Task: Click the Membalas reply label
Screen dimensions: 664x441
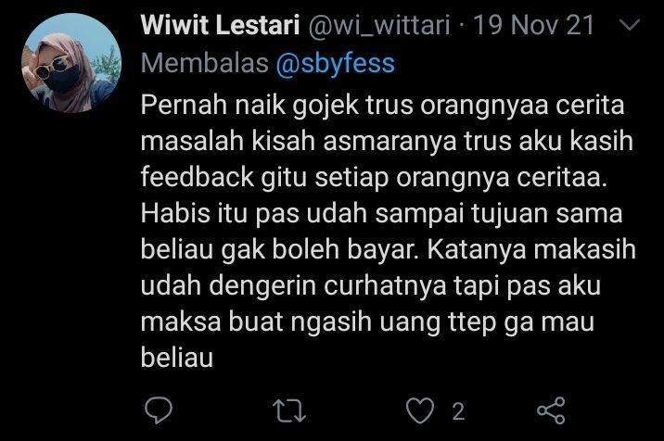Action: [x=205, y=64]
